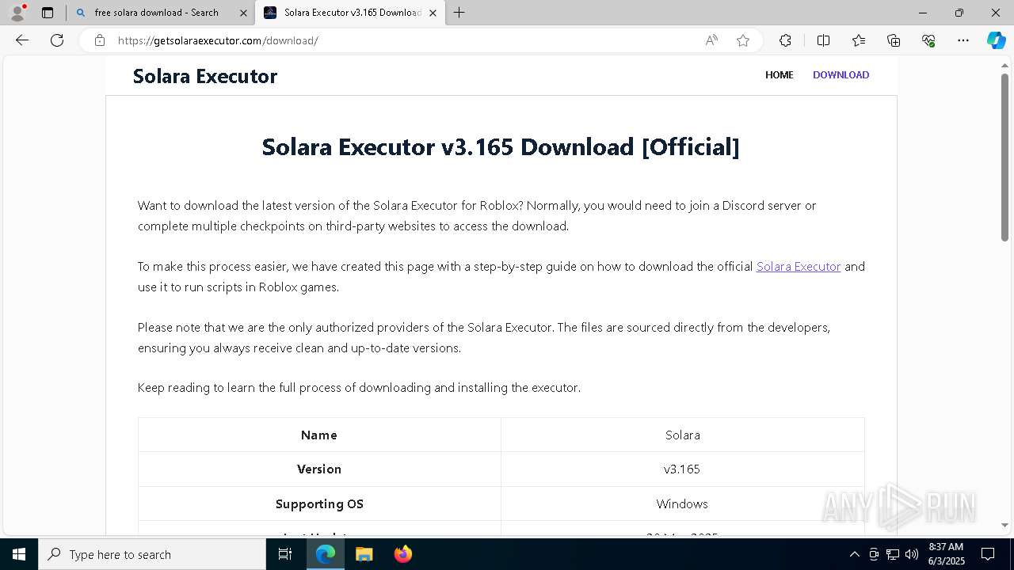The width and height of the screenshot is (1014, 570).
Task: Select the Version table cell
Action: pos(319,469)
